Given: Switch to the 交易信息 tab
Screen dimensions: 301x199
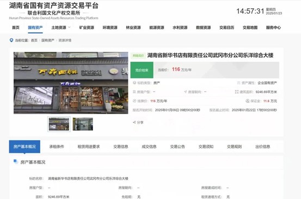Looking at the screenshot, I should pos(121,147).
